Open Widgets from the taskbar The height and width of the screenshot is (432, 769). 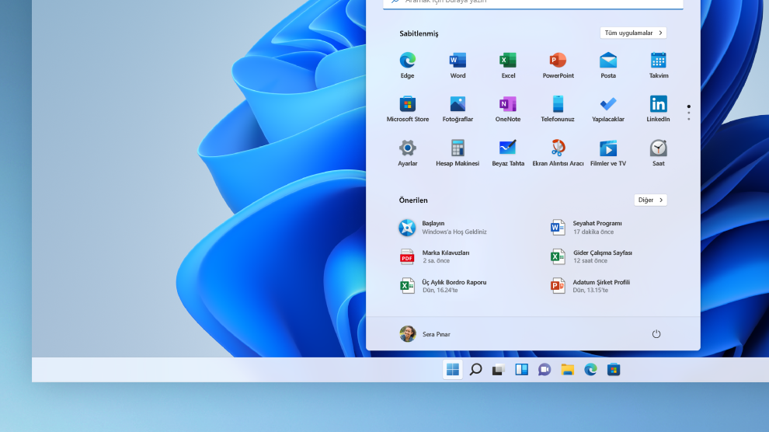(x=521, y=369)
